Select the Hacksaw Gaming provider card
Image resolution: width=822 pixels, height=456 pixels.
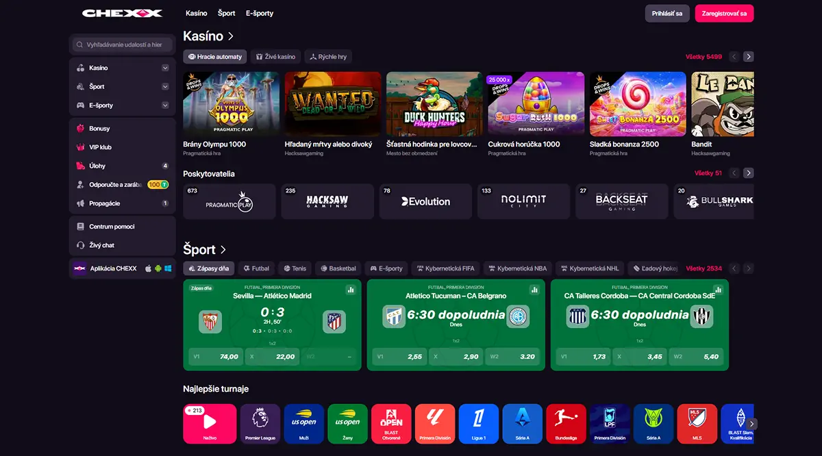[327, 201]
